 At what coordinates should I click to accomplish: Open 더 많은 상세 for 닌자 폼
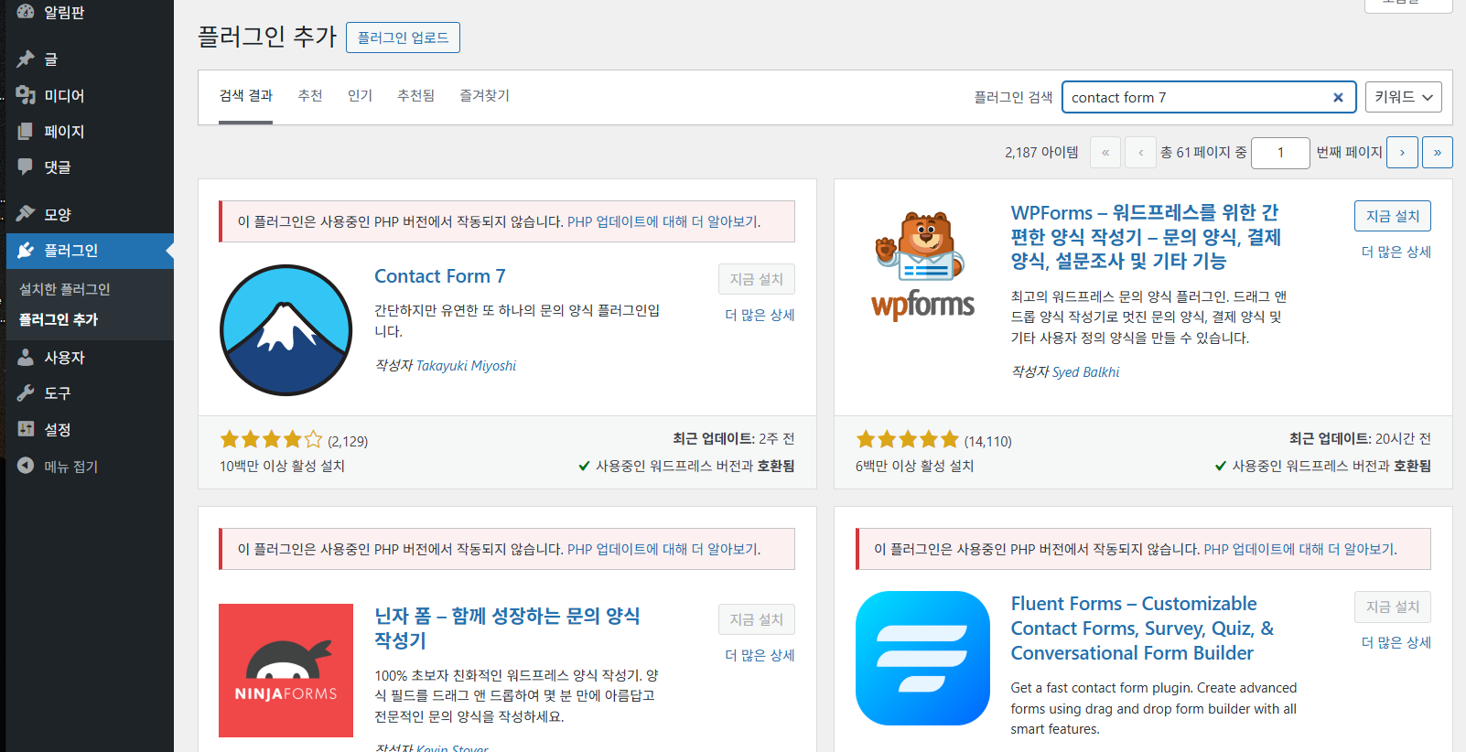(x=760, y=655)
